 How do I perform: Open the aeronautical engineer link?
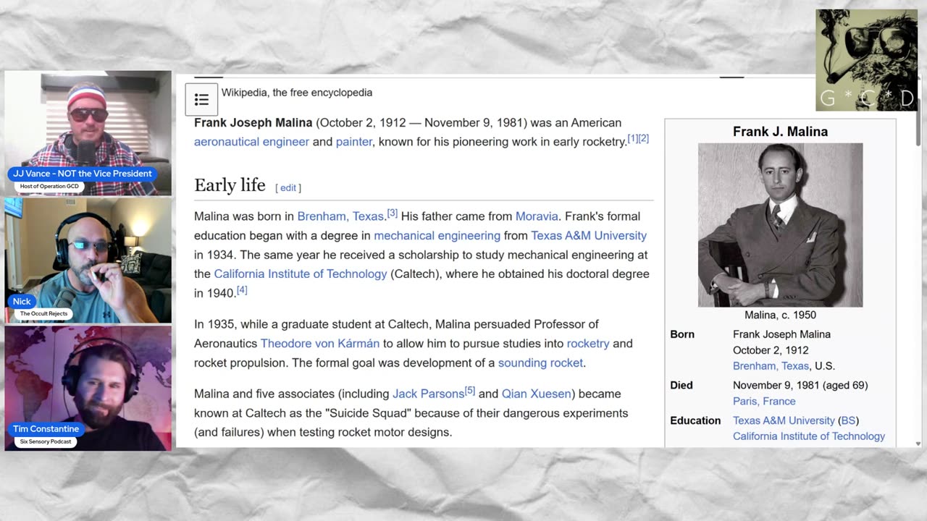click(251, 142)
